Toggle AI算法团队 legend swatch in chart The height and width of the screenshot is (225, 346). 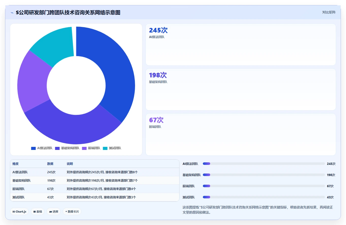click(33, 148)
